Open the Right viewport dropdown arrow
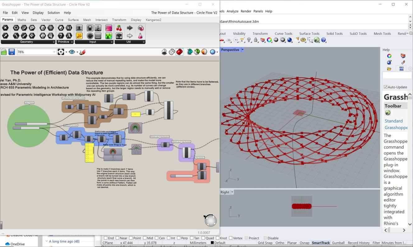Screen dimensions: 413x247 click(232, 192)
